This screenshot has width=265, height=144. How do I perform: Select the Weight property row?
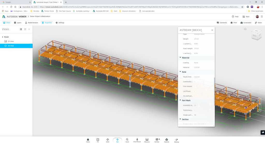pyautogui.click(x=196, y=39)
